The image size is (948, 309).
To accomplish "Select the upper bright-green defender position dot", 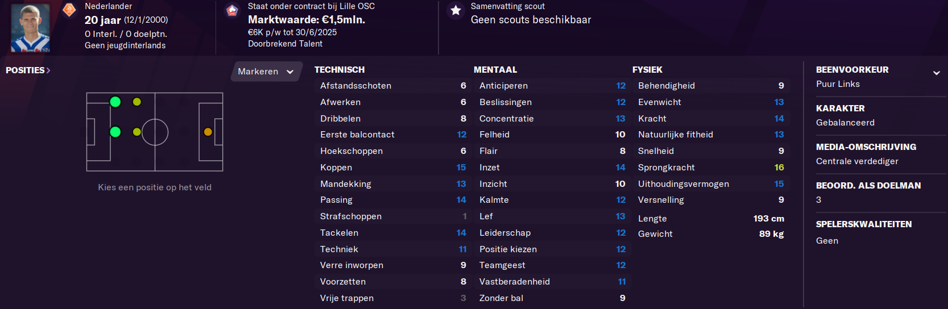I will (115, 102).
